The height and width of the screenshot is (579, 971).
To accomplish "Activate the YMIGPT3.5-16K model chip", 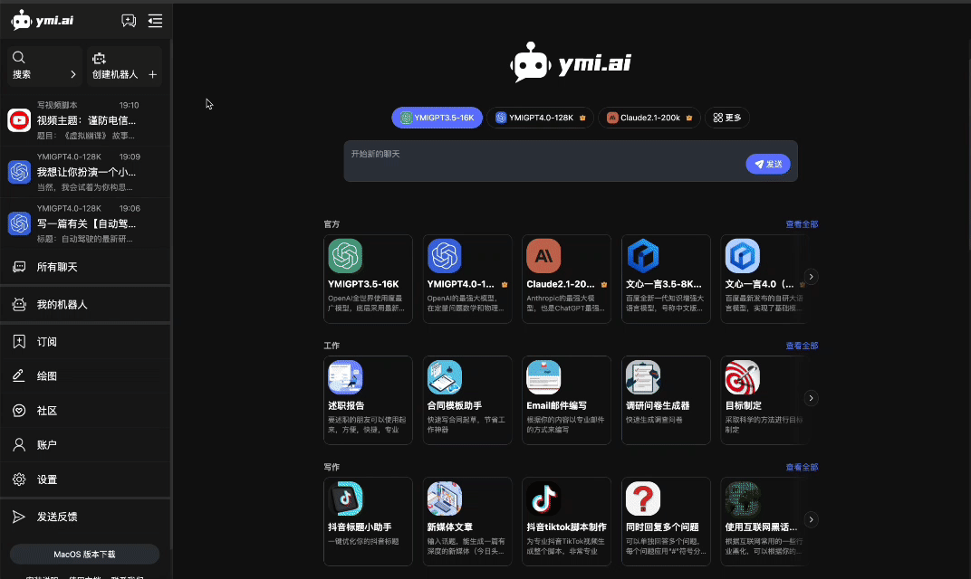I will pos(437,118).
